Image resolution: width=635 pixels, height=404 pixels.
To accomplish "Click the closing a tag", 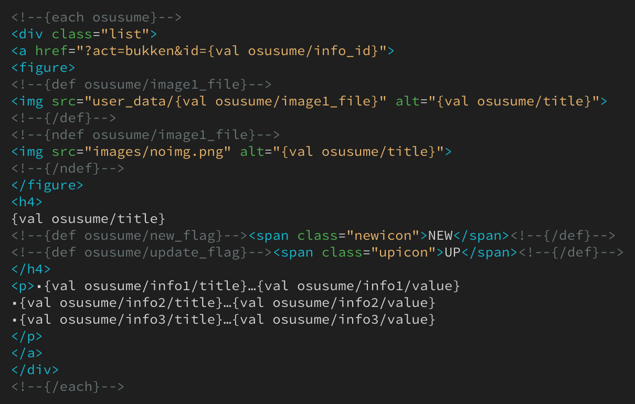I will coord(27,353).
